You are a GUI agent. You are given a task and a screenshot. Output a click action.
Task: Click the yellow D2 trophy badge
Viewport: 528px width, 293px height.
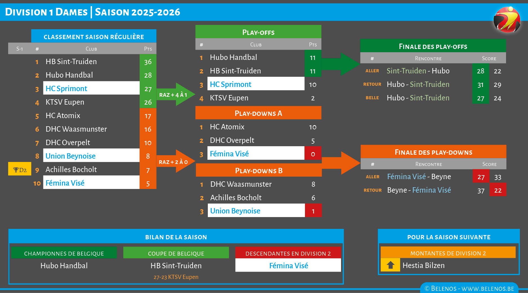click(x=20, y=169)
